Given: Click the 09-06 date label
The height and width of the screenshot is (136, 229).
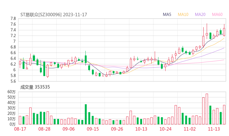Looking at the screenshot, I should point(68,129).
